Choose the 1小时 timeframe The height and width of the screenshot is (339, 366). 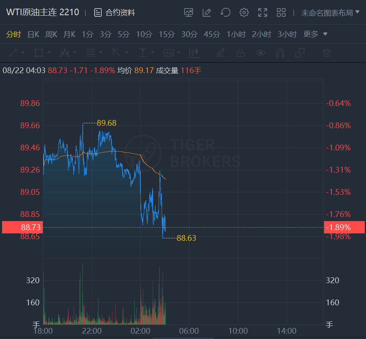coord(236,34)
